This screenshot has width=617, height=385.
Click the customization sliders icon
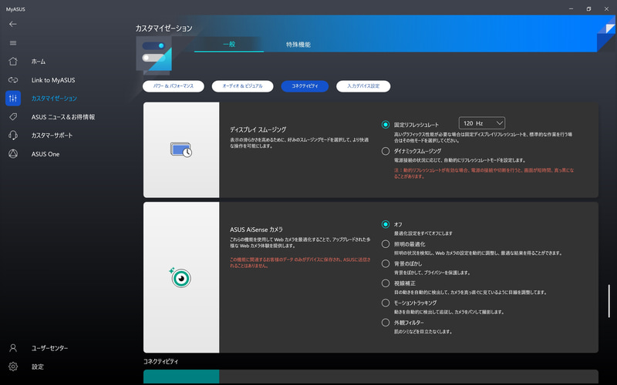point(13,99)
